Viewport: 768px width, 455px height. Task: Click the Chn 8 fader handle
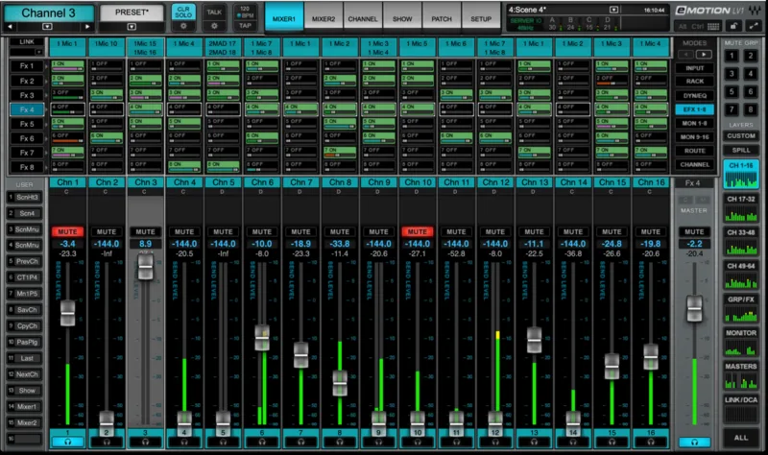pos(340,384)
